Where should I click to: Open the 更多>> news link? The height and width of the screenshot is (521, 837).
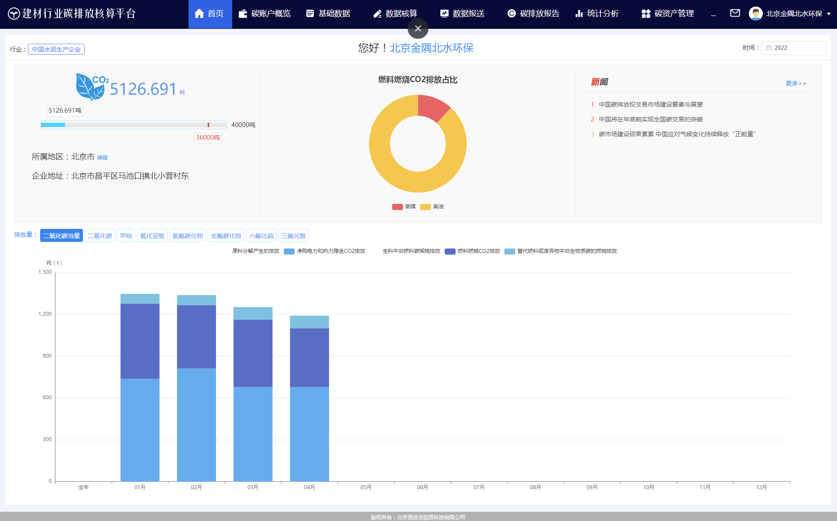coord(796,83)
